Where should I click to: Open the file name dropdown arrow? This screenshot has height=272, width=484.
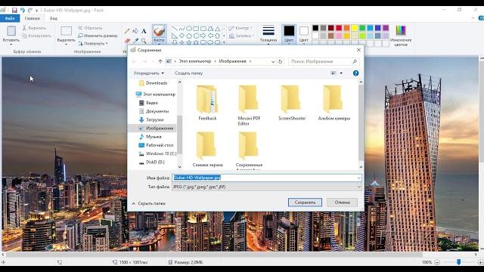(x=358, y=178)
